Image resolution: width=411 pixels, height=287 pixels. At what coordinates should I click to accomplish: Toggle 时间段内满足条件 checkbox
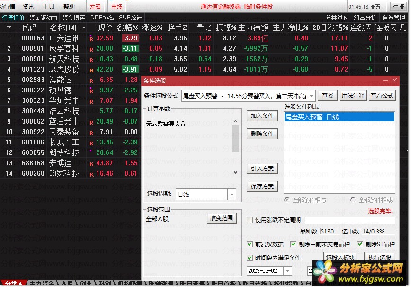250,258
